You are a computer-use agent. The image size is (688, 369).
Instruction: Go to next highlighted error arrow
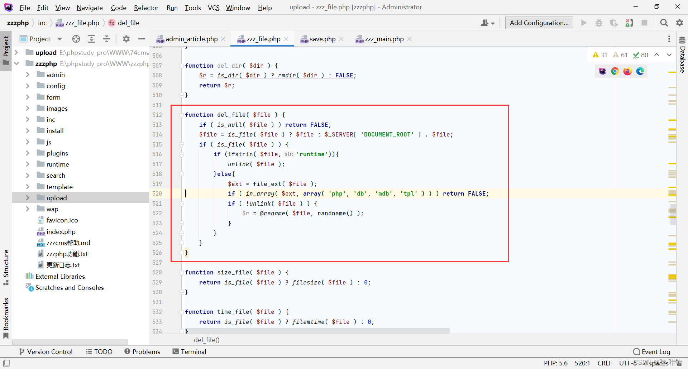pyautogui.click(x=669, y=55)
